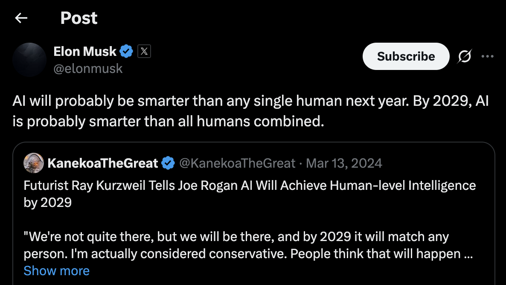Click the main post text about AI
Viewport: 506px width, 285px height.
click(x=250, y=111)
